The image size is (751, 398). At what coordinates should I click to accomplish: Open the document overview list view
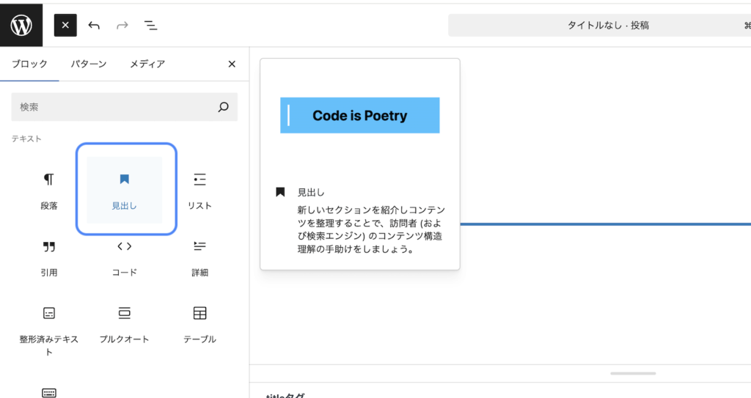(x=151, y=26)
